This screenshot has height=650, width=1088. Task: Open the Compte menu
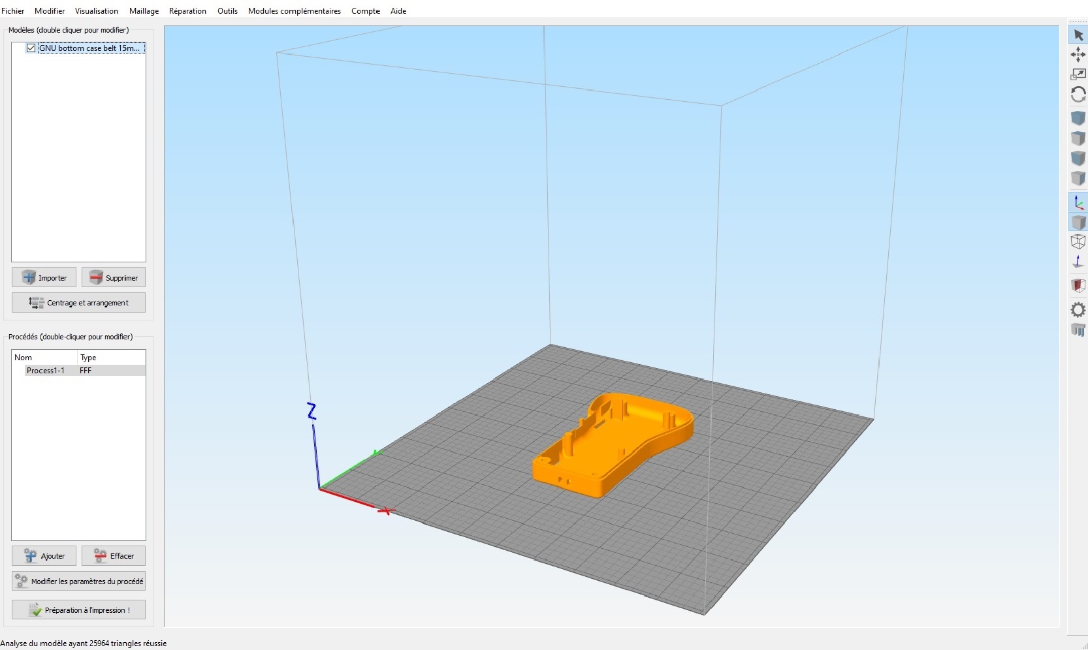366,11
